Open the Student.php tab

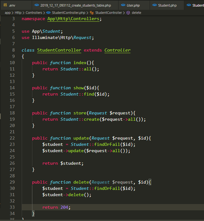click(x=167, y=5)
